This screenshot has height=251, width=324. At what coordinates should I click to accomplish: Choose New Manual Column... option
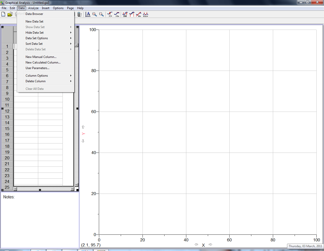(46, 57)
